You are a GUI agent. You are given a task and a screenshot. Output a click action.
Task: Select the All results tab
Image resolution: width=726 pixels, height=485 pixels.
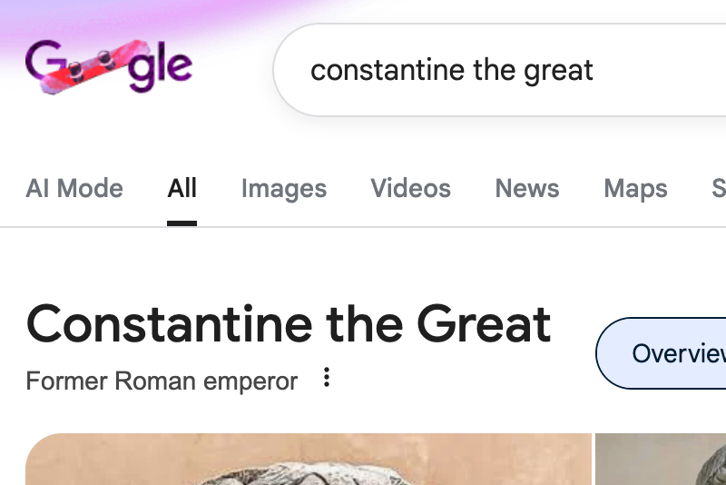[x=181, y=188]
